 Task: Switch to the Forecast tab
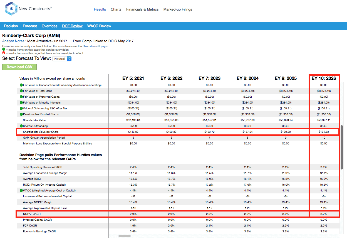pyautogui.click(x=30, y=26)
